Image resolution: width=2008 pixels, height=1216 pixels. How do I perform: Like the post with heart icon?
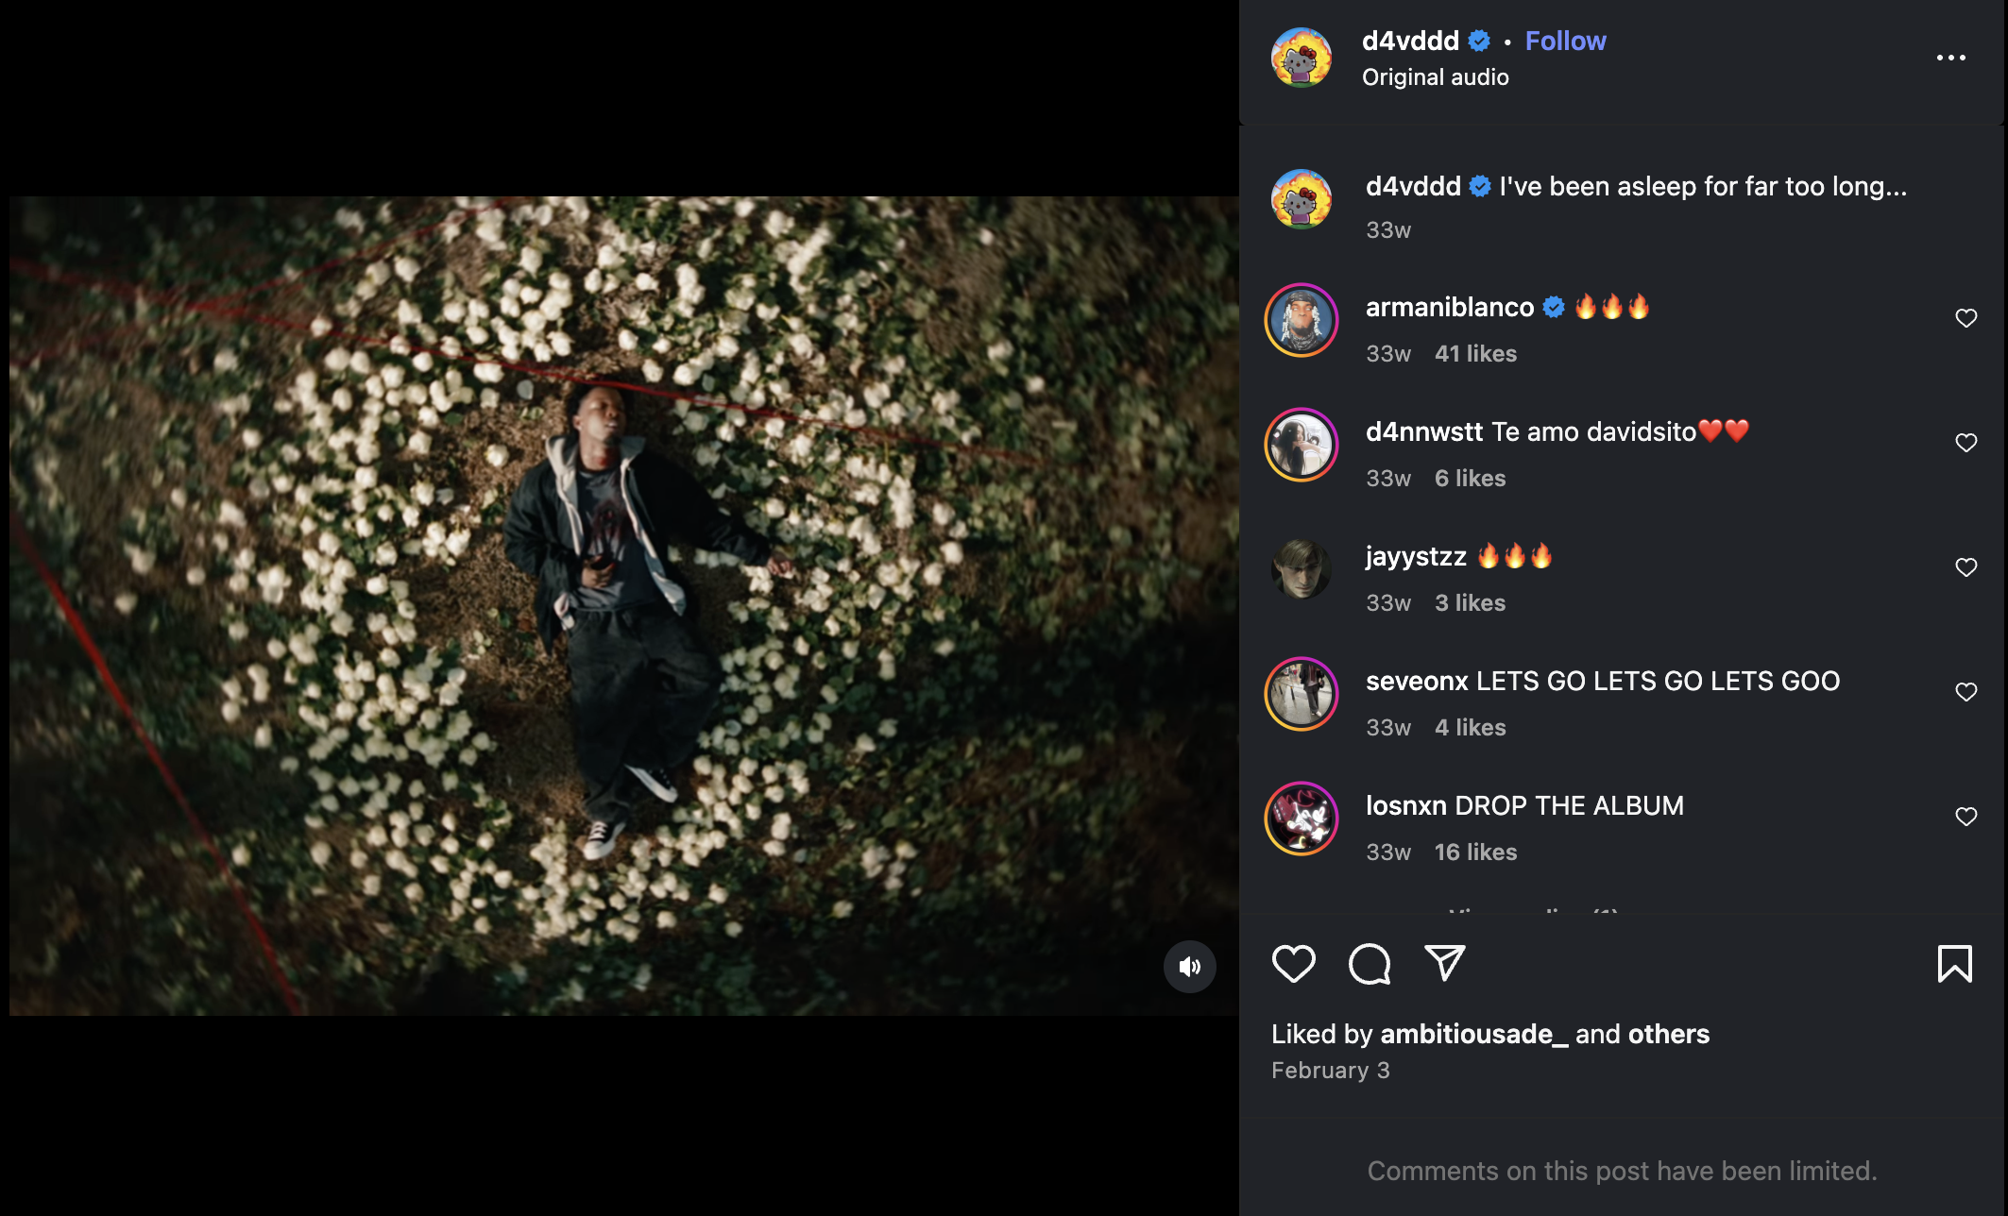click(1293, 964)
